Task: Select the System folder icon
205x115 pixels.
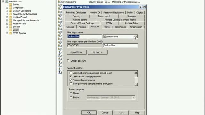Action: (x=11, y=27)
